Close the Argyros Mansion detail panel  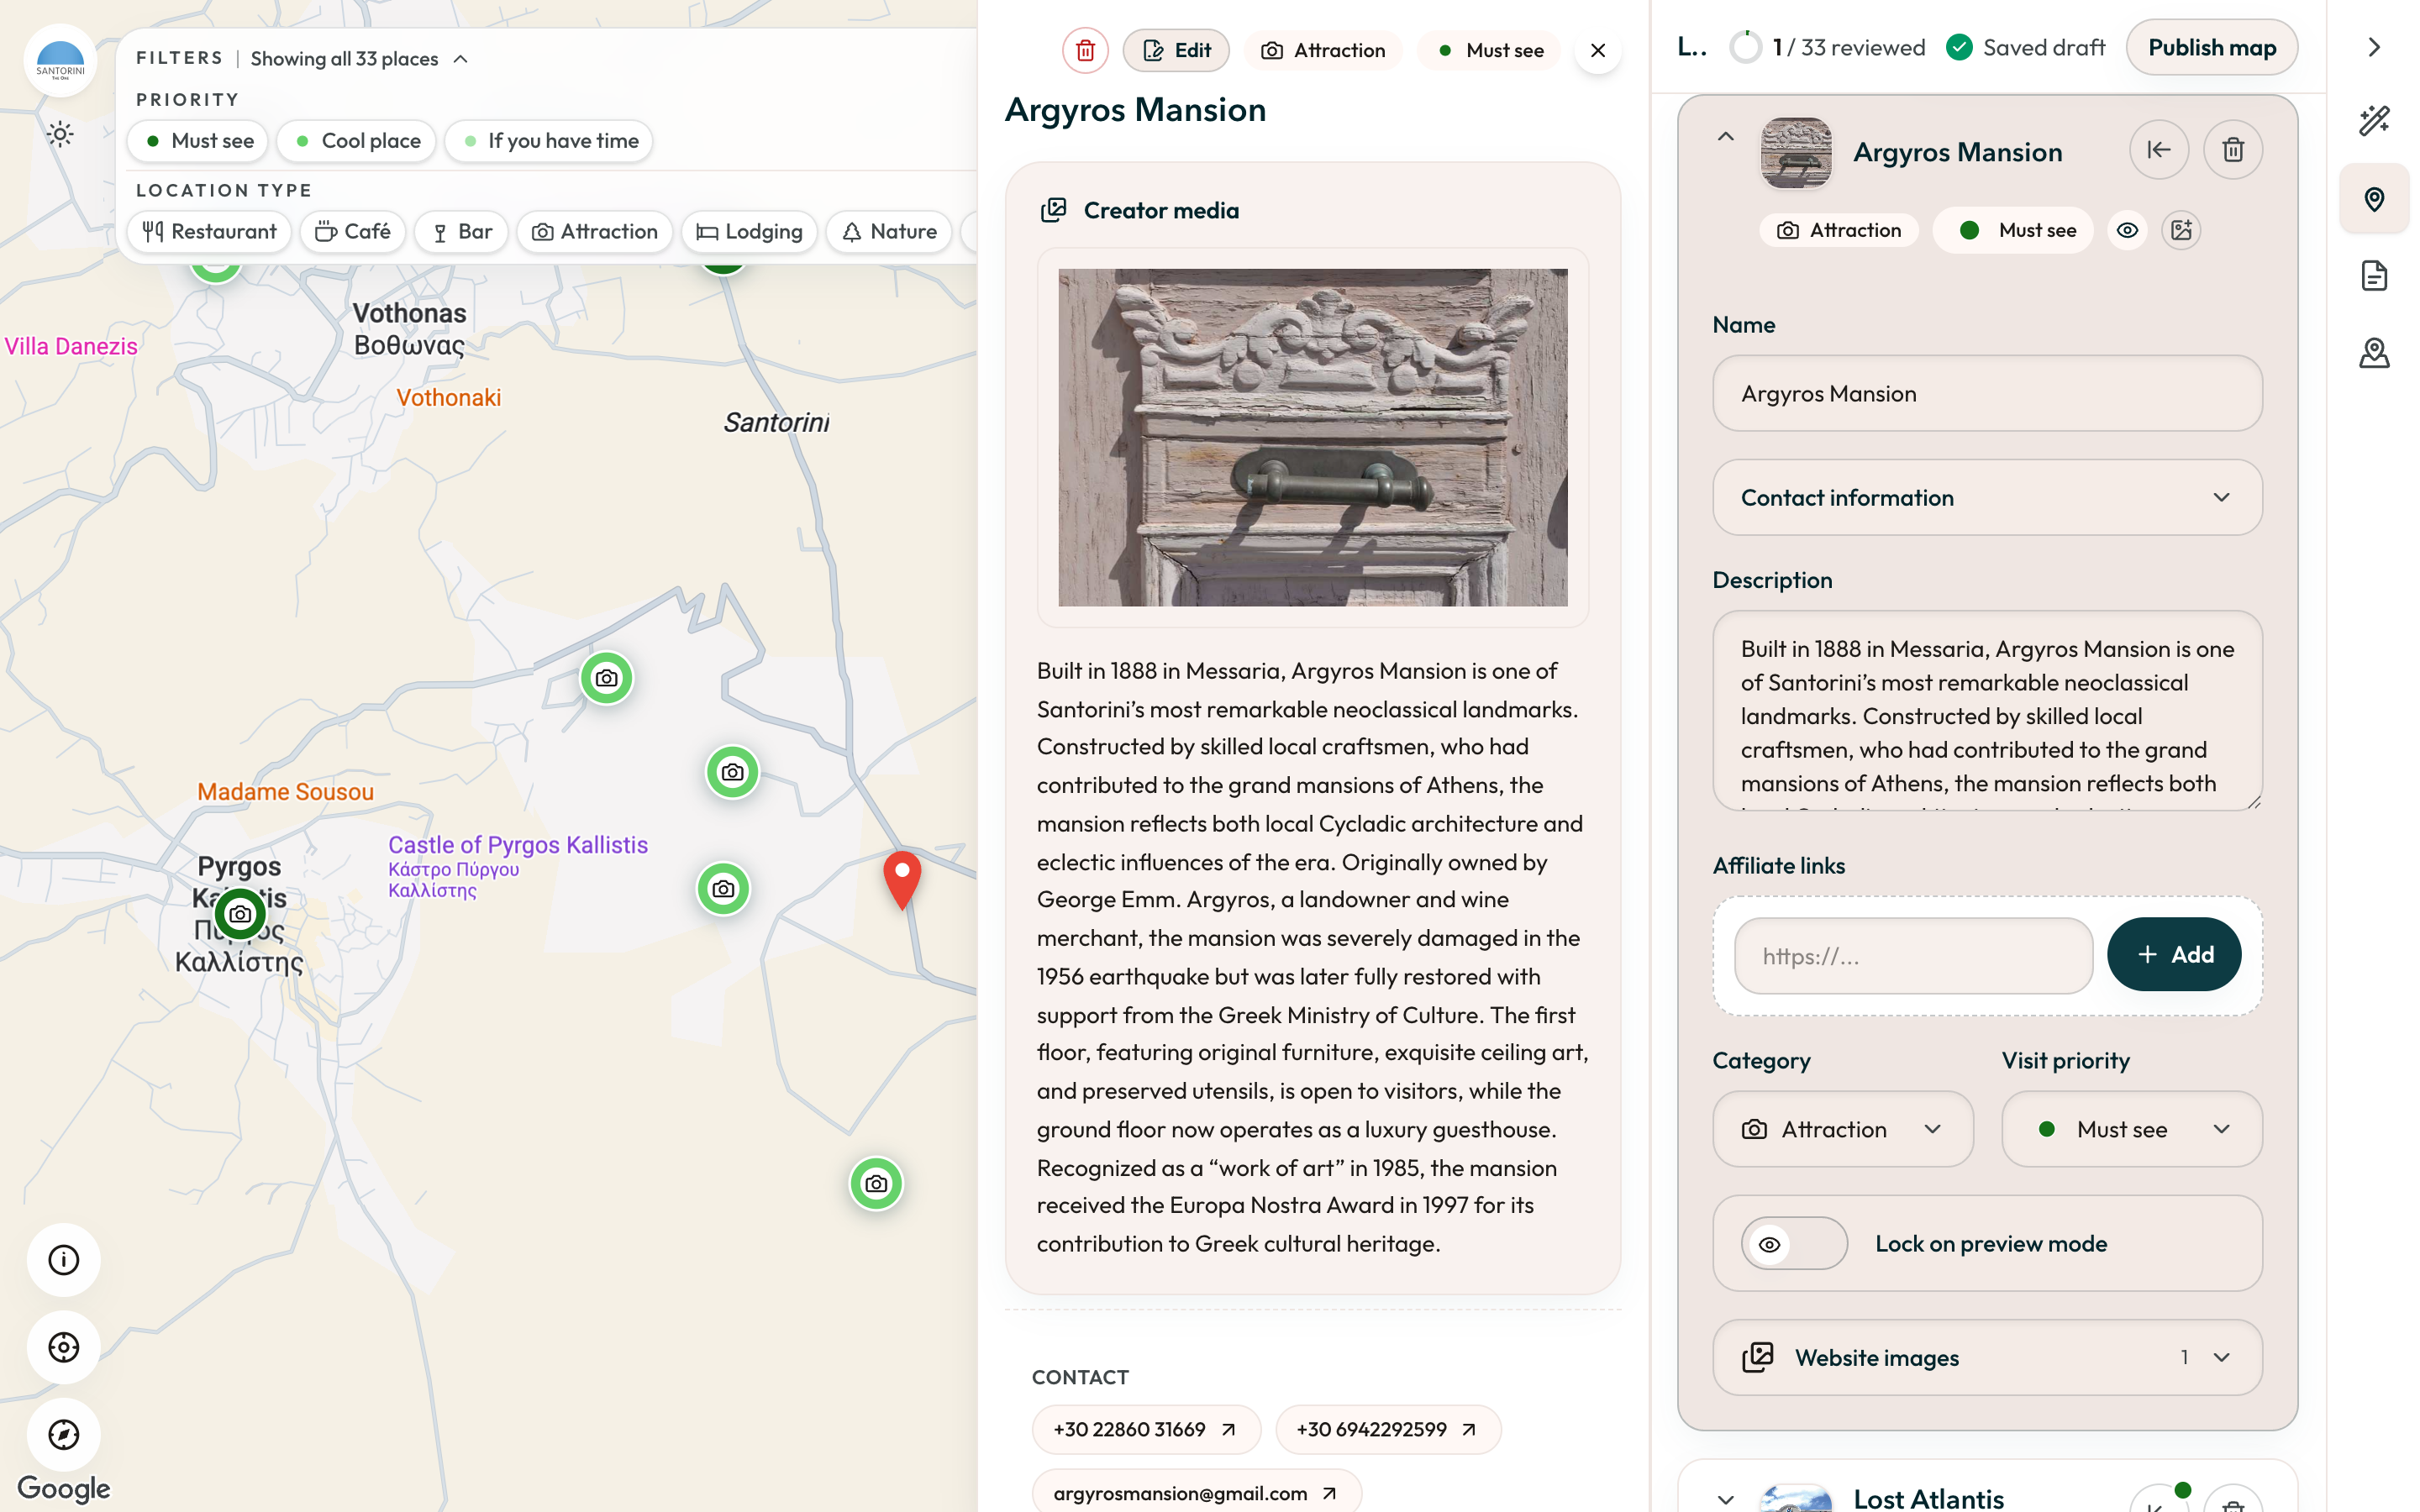pos(1598,50)
